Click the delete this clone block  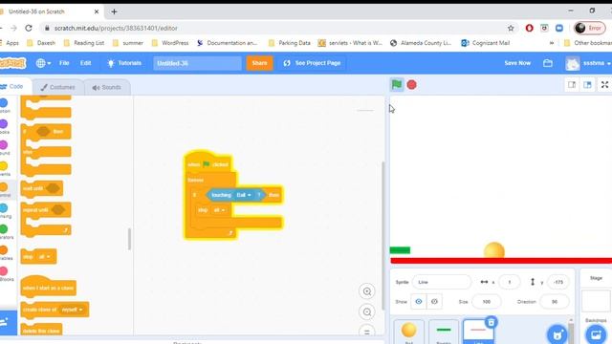(x=41, y=330)
